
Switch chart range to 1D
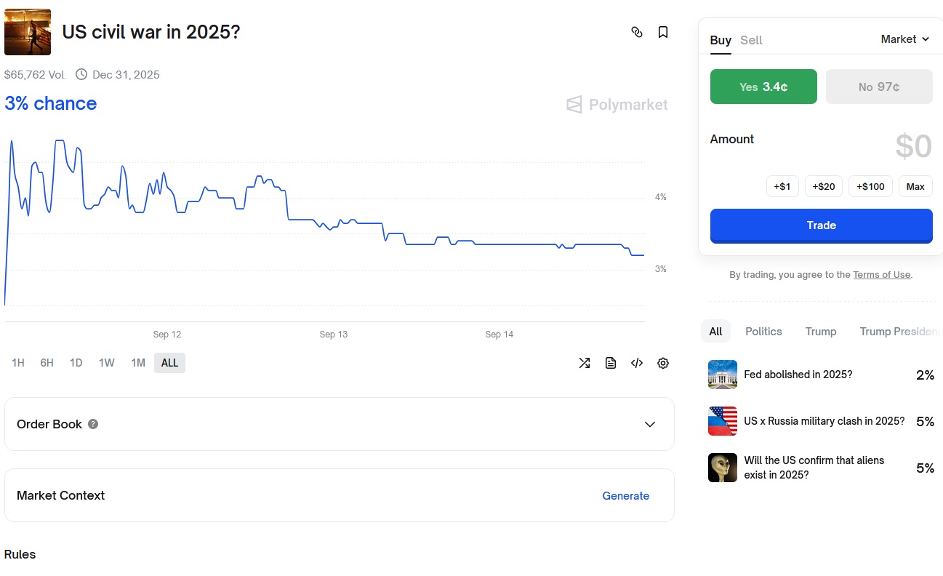(x=76, y=363)
